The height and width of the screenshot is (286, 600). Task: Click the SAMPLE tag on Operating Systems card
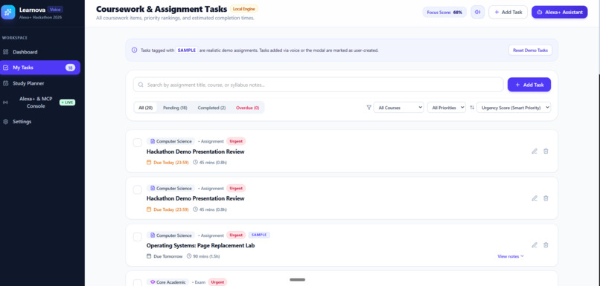[259, 235]
